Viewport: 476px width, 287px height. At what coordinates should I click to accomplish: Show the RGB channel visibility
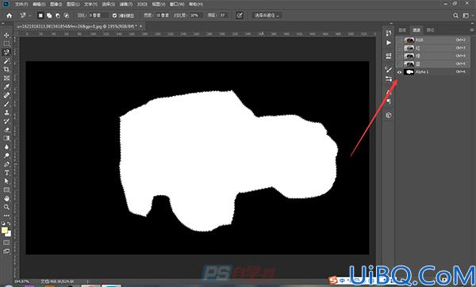(399, 40)
